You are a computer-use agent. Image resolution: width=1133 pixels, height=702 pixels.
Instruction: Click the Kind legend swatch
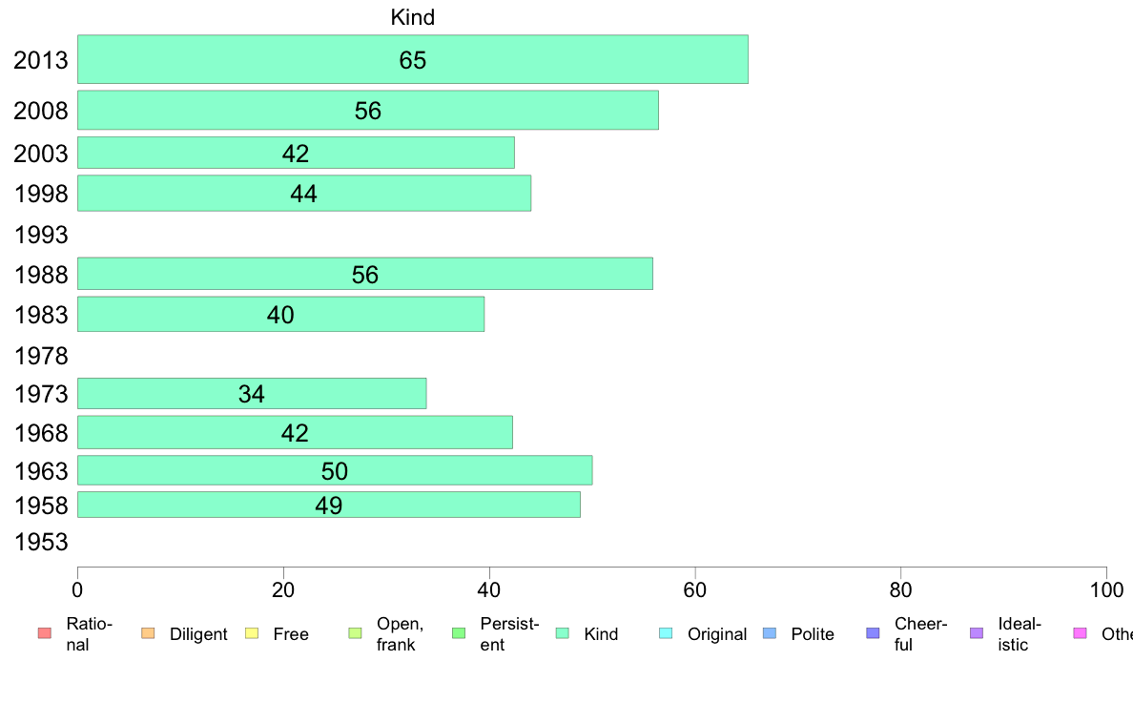(x=562, y=633)
